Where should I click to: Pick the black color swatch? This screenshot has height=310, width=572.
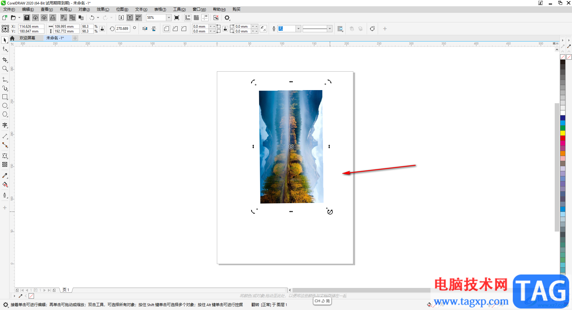563,62
